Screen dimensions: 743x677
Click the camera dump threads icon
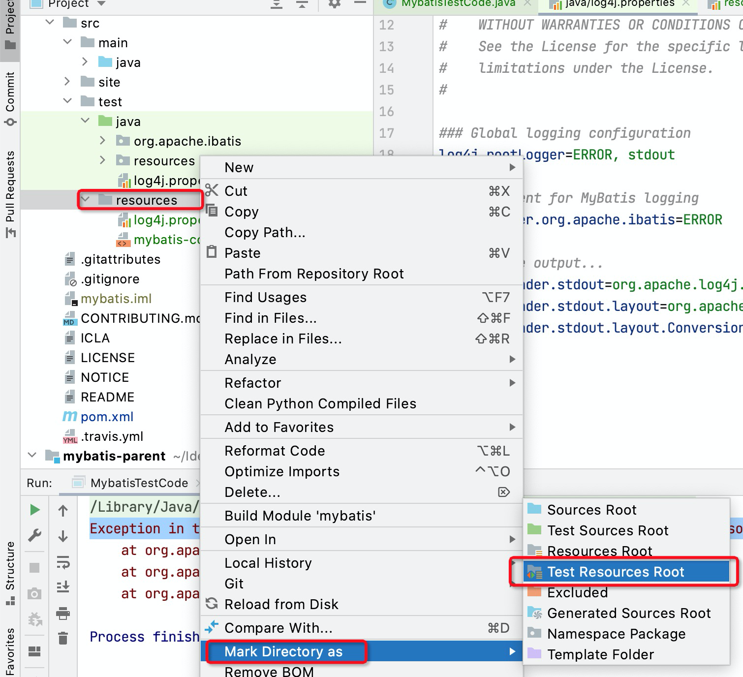coord(34,594)
